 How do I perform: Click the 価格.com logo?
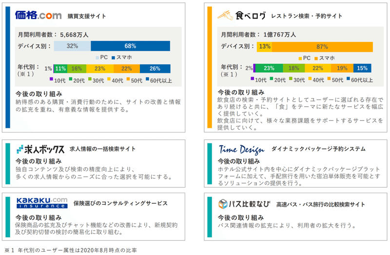coord(39,15)
